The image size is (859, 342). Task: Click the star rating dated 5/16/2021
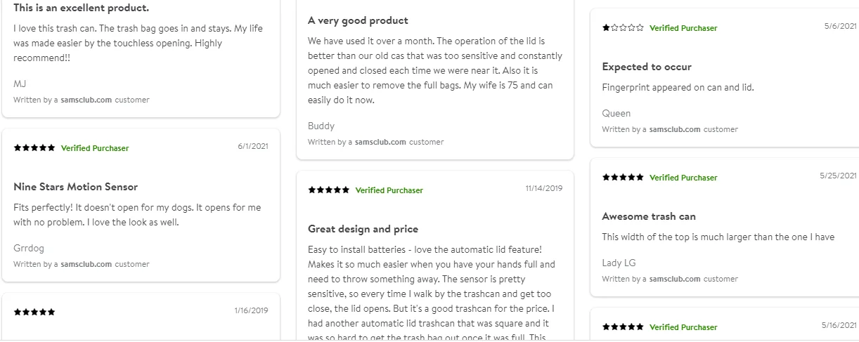pos(623,327)
